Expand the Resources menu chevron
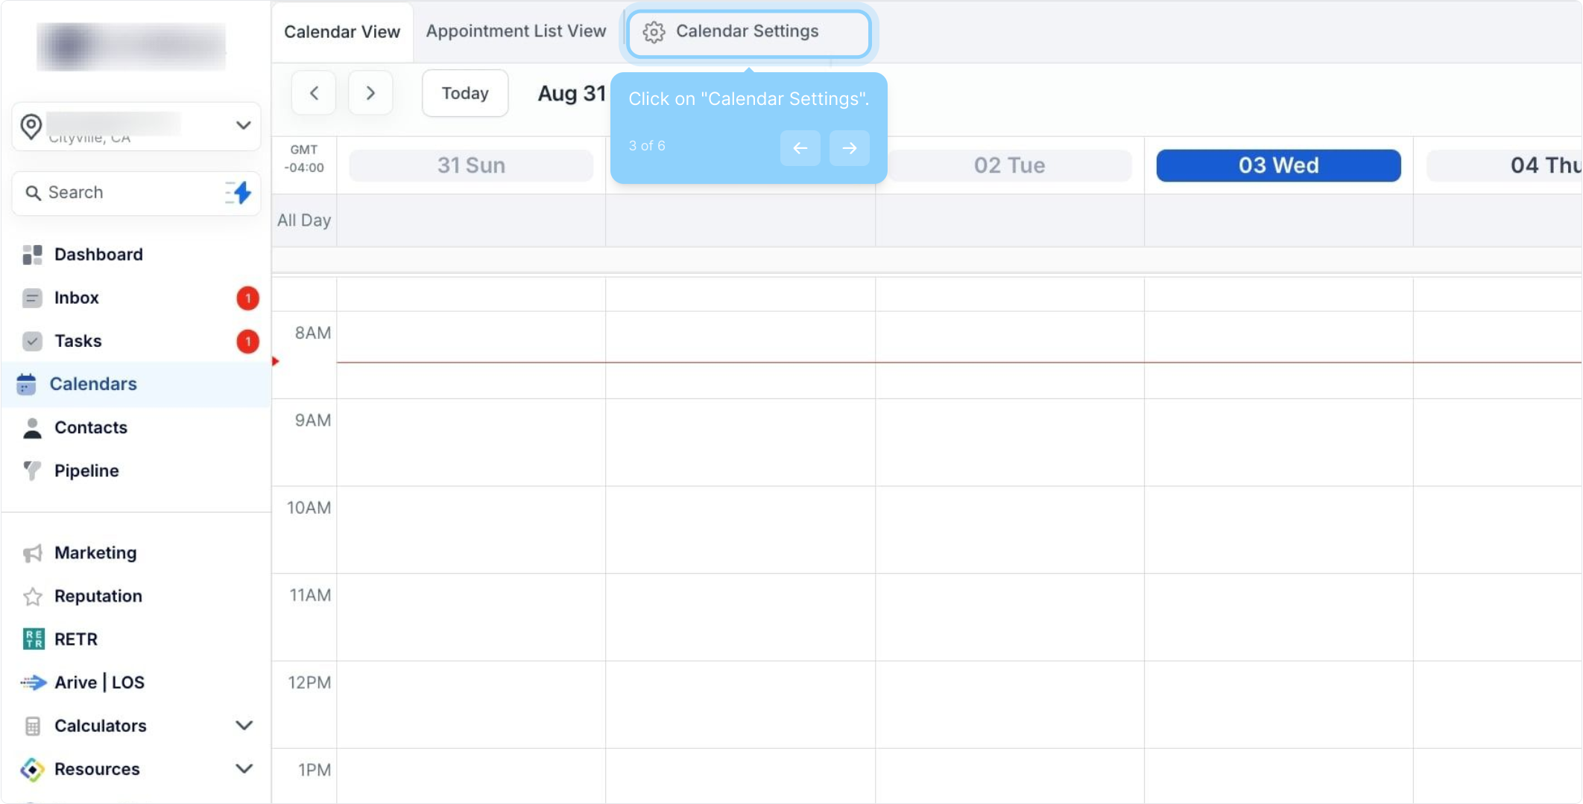The height and width of the screenshot is (804, 1583). (x=244, y=769)
